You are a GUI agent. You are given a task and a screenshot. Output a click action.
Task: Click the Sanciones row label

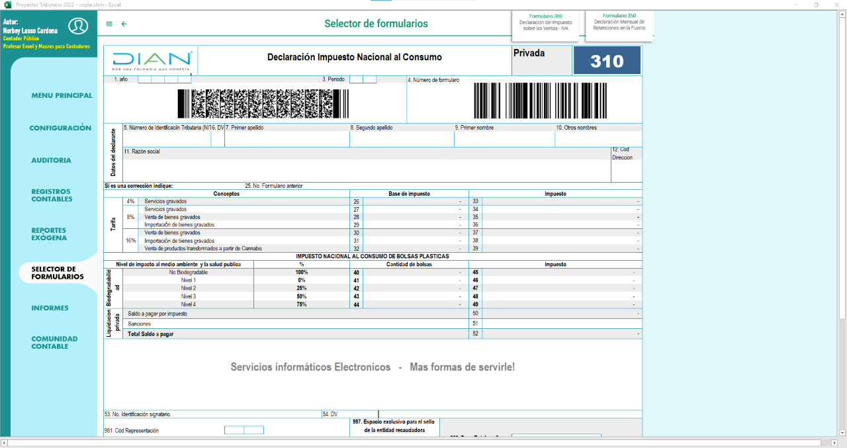[x=140, y=324]
